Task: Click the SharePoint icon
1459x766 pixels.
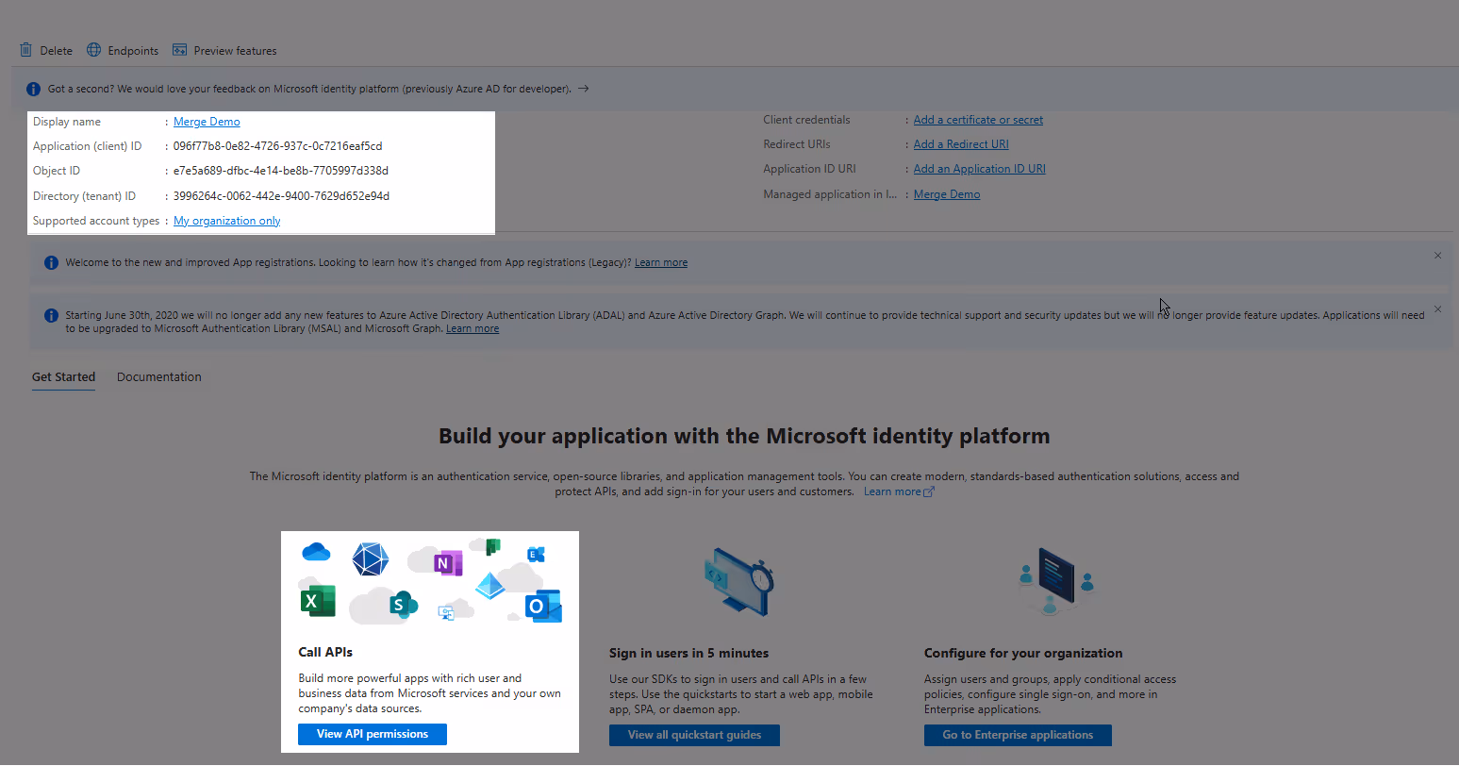Action: [404, 604]
